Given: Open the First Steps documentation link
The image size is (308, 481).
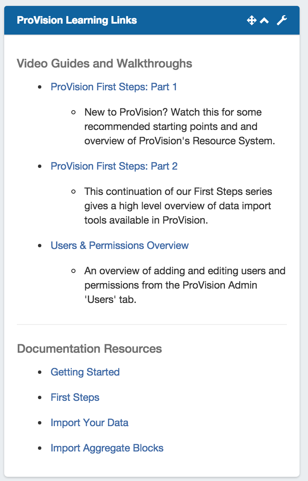Looking at the screenshot, I should point(75,397).
